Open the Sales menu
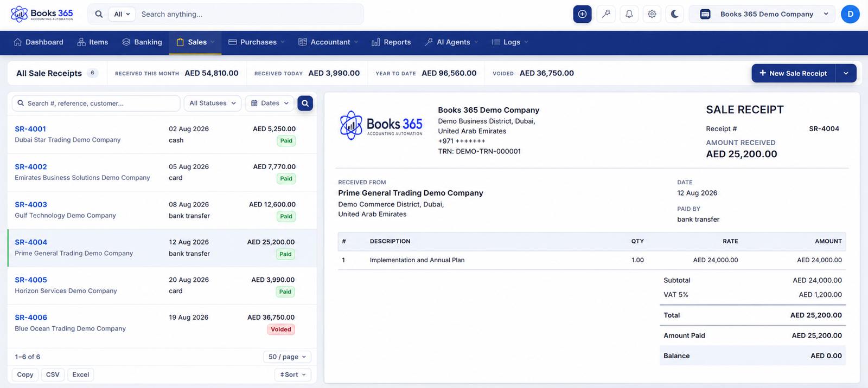This screenshot has width=868, height=388. tap(195, 42)
